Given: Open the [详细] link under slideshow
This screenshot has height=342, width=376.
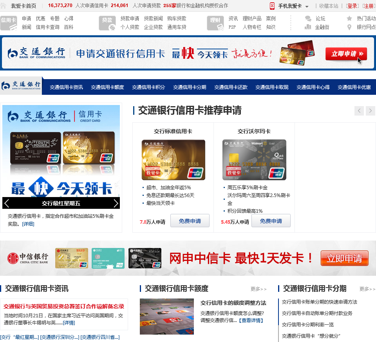Looking at the screenshot, I should 28,224.
